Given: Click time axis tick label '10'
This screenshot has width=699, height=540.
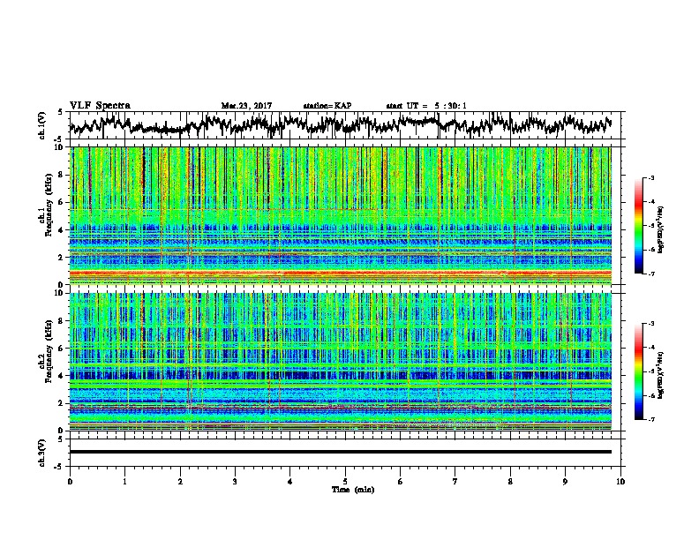Looking at the screenshot, I should click(x=620, y=481).
